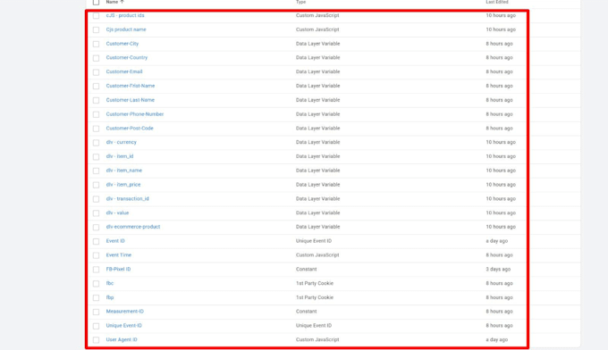Tick the Customer-Post-Code checkbox
The height and width of the screenshot is (350, 608).
click(96, 129)
